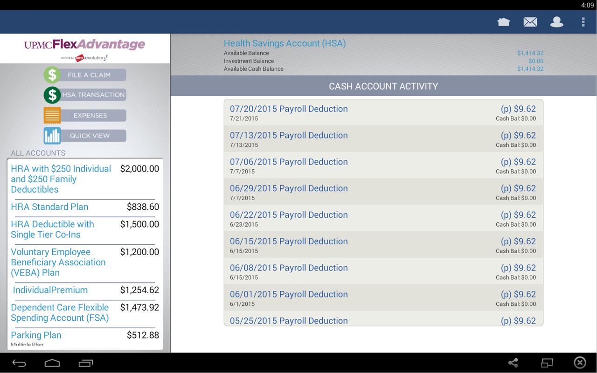Open the three-dot overflow menu
This screenshot has height=373, width=597.
(x=583, y=22)
